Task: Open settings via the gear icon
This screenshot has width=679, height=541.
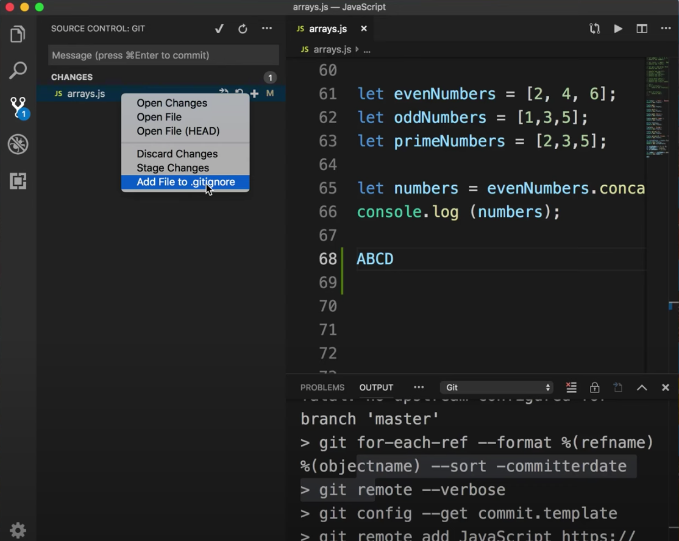Action: [17, 530]
